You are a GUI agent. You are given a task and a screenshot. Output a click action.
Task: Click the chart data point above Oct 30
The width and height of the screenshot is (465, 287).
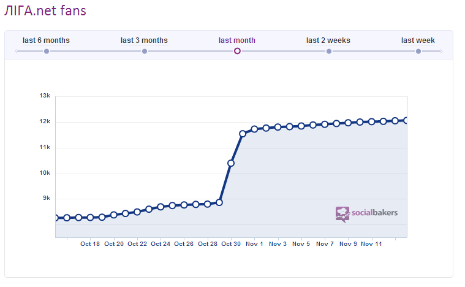click(x=231, y=163)
